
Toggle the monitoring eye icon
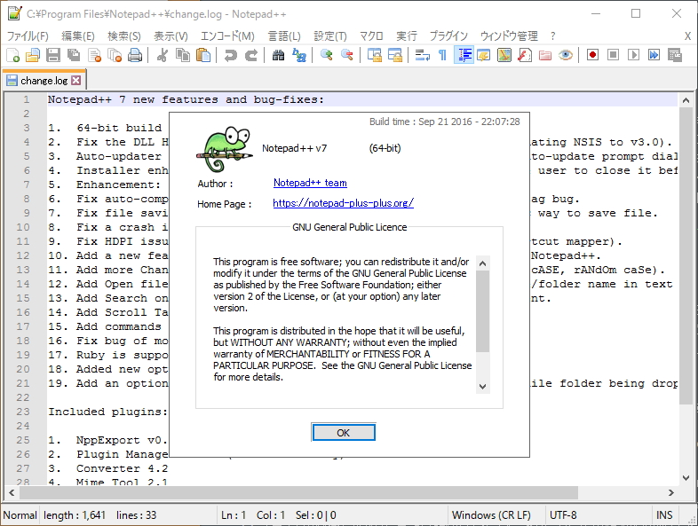pyautogui.click(x=566, y=55)
